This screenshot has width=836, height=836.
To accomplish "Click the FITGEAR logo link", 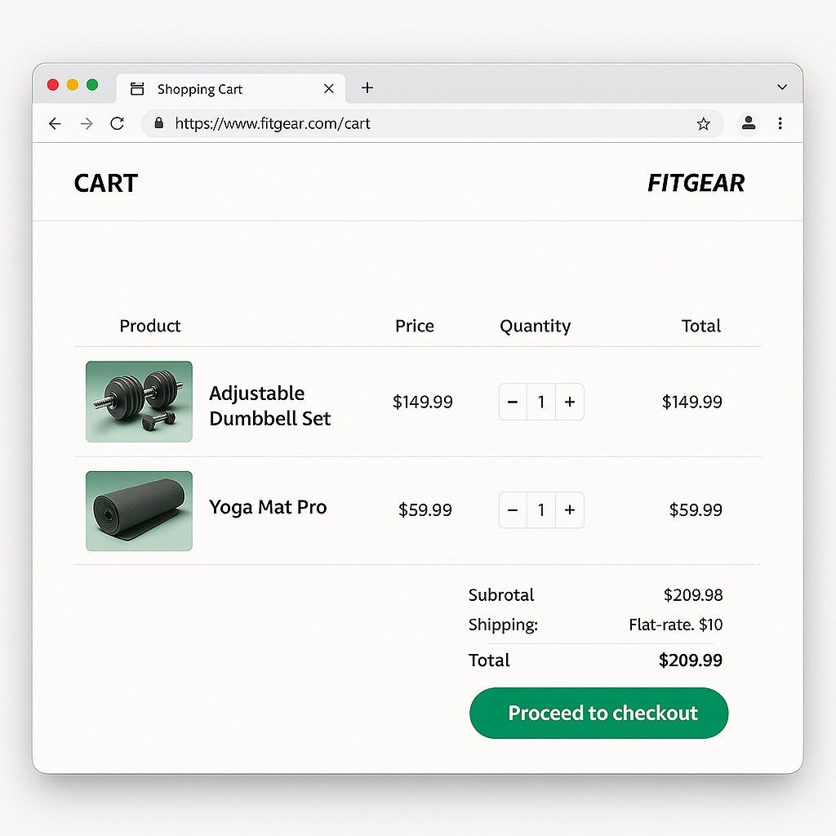I will 696,183.
